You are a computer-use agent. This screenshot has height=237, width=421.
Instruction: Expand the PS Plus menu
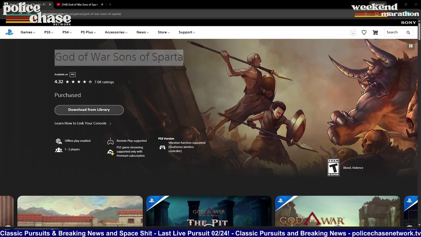point(88,32)
